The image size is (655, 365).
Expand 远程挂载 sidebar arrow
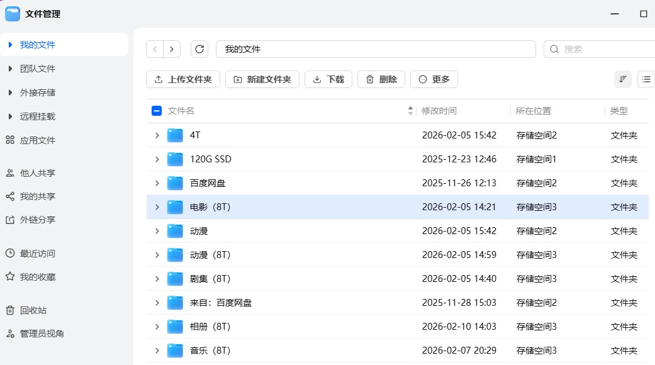point(11,116)
